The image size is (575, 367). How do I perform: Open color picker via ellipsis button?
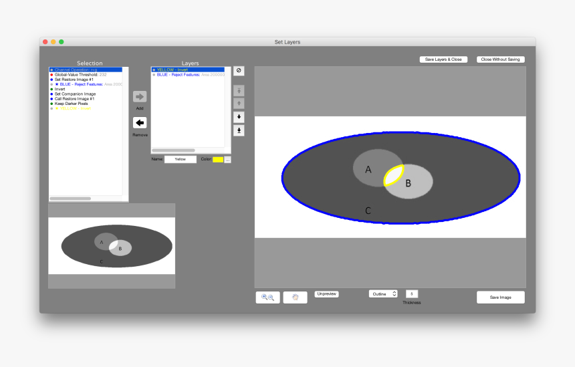[x=227, y=160]
